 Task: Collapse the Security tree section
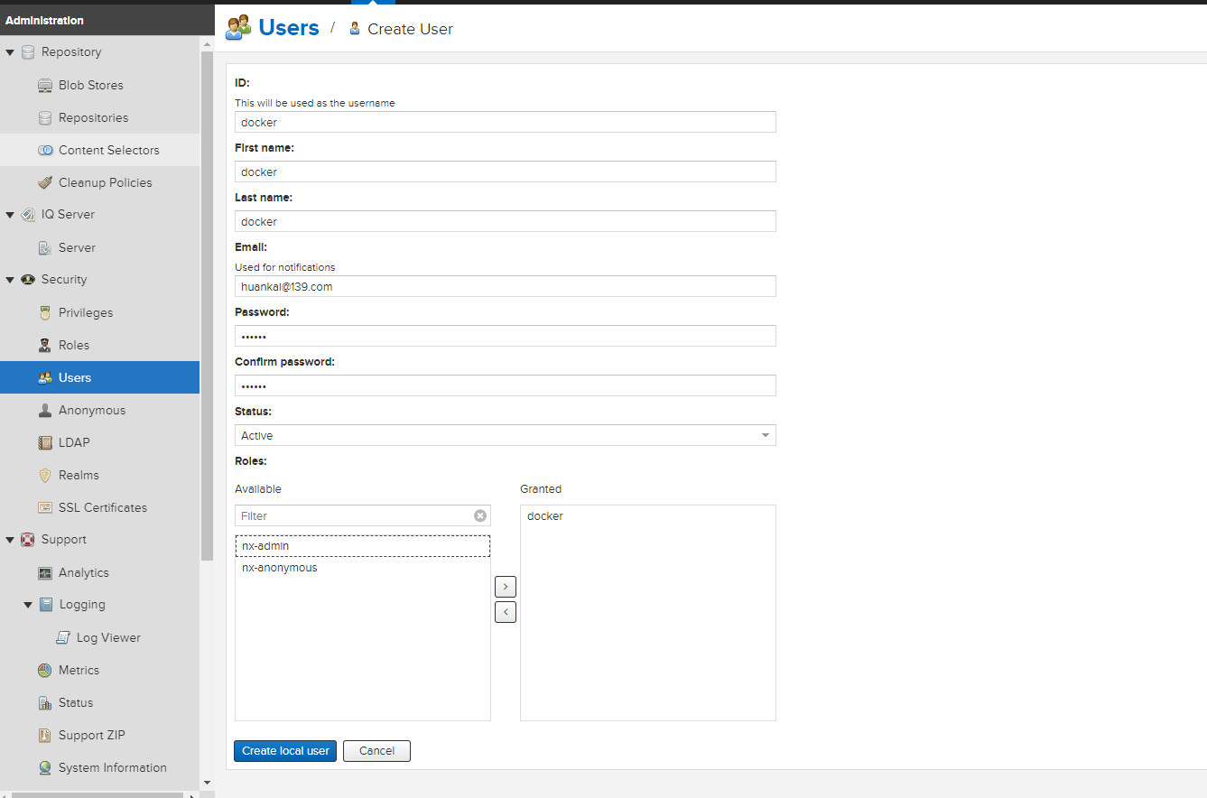[x=10, y=280]
